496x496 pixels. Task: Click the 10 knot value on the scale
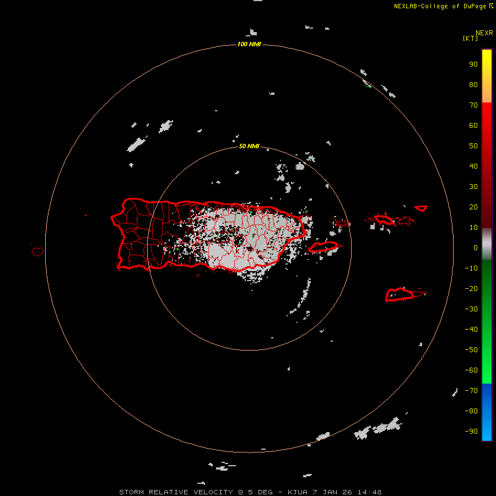(x=473, y=228)
